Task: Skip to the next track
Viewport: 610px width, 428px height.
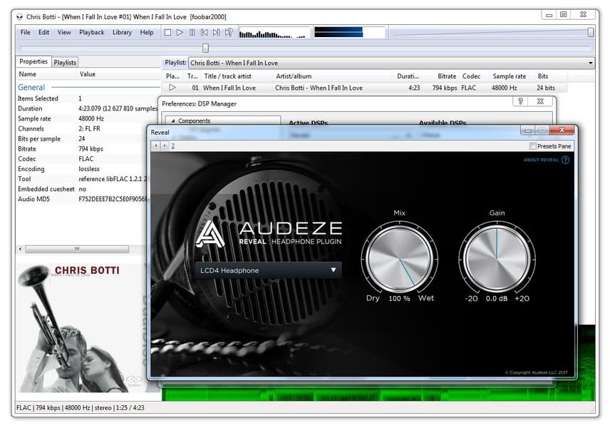Action: pyautogui.click(x=217, y=32)
